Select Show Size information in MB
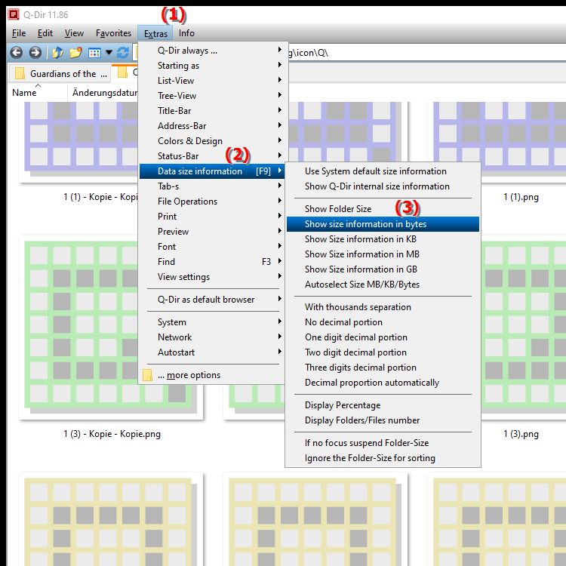The width and height of the screenshot is (566, 566). pos(383,254)
